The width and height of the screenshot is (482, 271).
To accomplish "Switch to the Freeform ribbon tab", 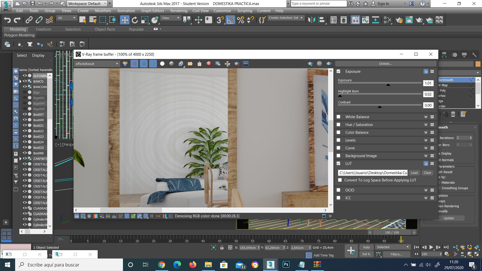I will click(x=43, y=29).
